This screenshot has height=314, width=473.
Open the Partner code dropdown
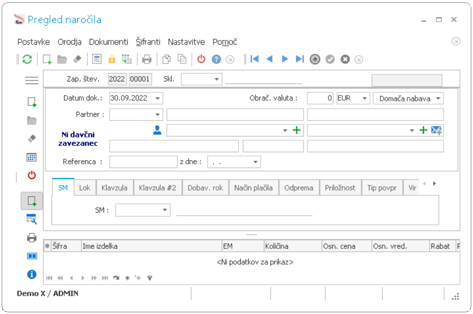click(x=158, y=114)
